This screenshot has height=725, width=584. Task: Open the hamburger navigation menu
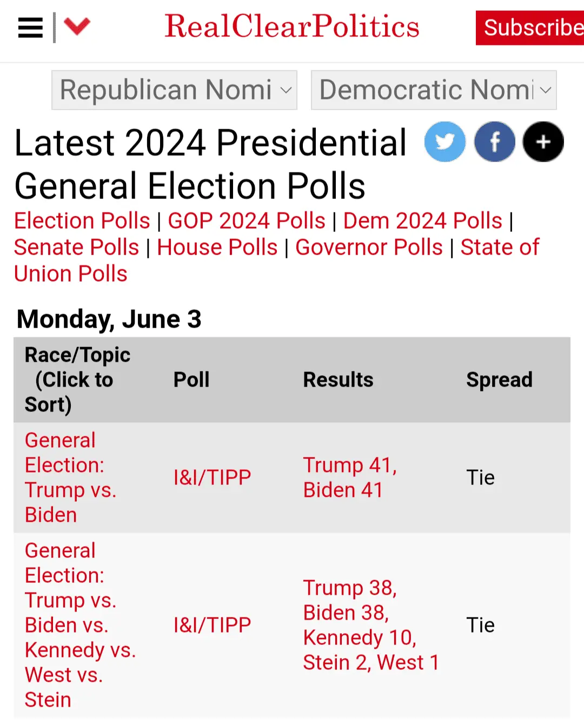[x=30, y=27]
